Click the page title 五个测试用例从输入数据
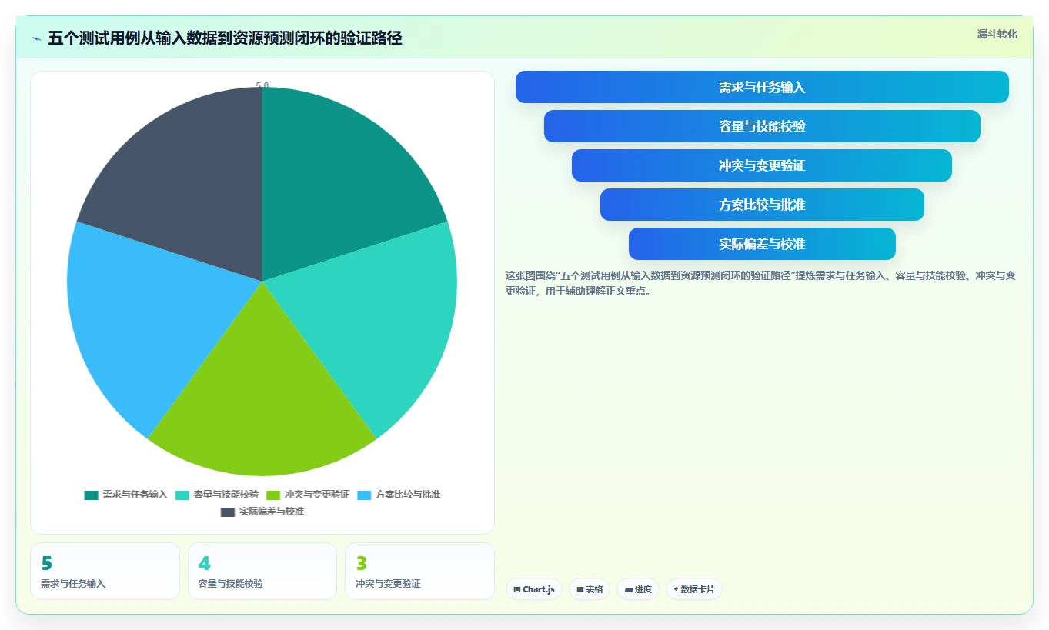Screen dimensions: 1049x630 coord(225,38)
